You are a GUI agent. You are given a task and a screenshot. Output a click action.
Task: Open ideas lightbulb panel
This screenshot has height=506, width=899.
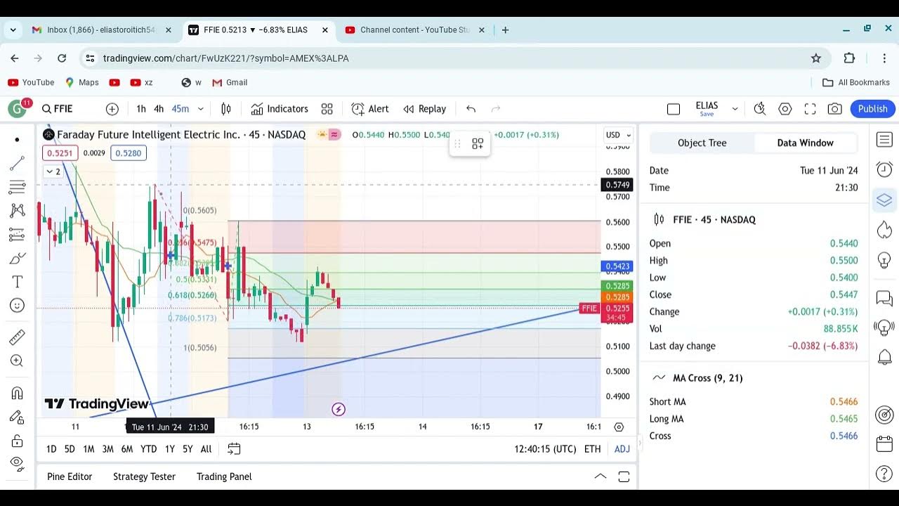884,260
